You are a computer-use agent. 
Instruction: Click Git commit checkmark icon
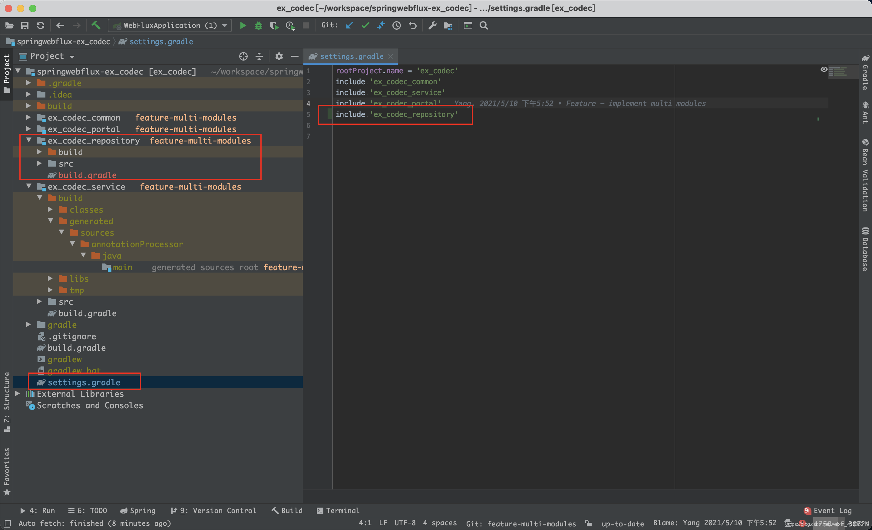(x=365, y=25)
